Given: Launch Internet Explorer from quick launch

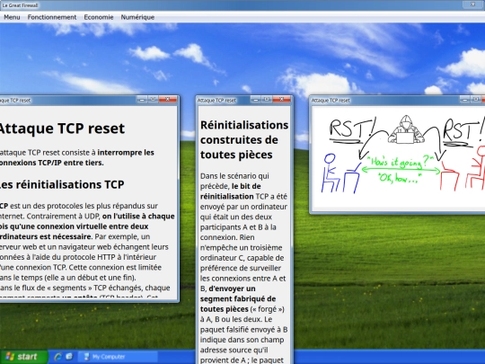Looking at the screenshot, I should click(x=57, y=357).
